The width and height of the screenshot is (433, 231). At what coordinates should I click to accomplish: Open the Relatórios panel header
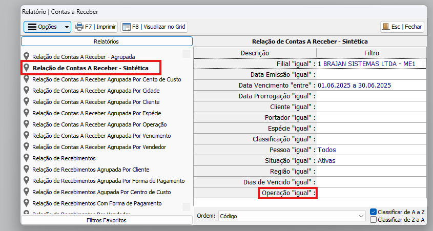click(x=107, y=41)
